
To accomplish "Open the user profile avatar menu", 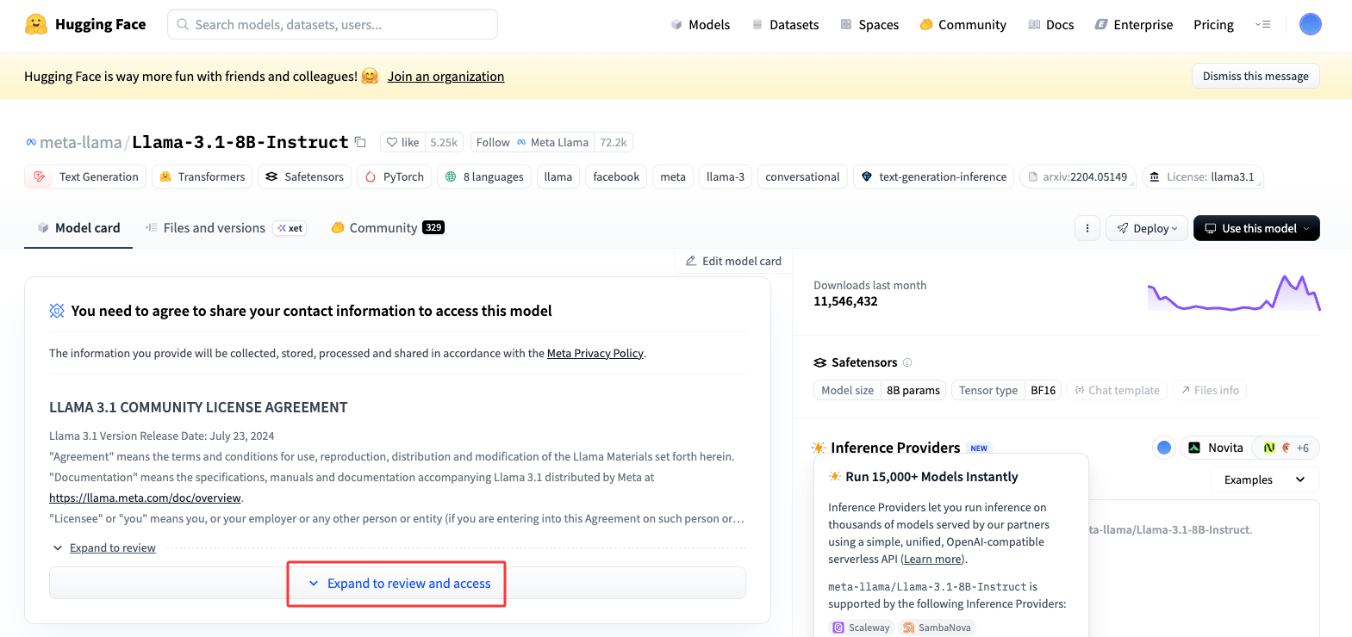I will point(1310,24).
